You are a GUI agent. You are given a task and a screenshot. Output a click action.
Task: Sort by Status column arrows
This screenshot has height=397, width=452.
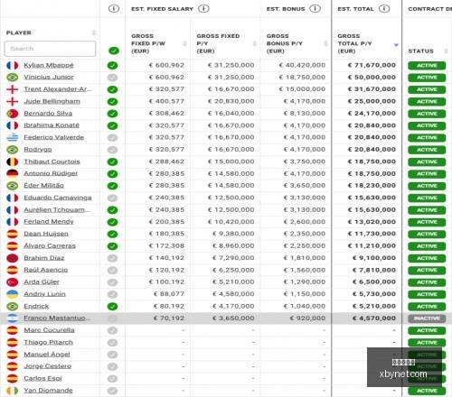(446, 51)
